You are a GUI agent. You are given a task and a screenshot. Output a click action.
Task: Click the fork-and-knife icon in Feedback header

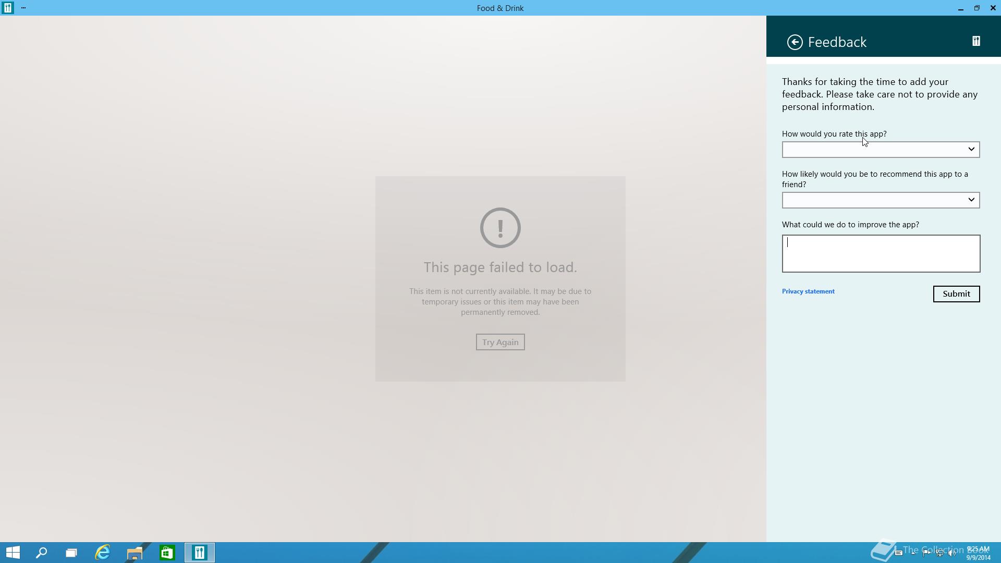click(976, 41)
